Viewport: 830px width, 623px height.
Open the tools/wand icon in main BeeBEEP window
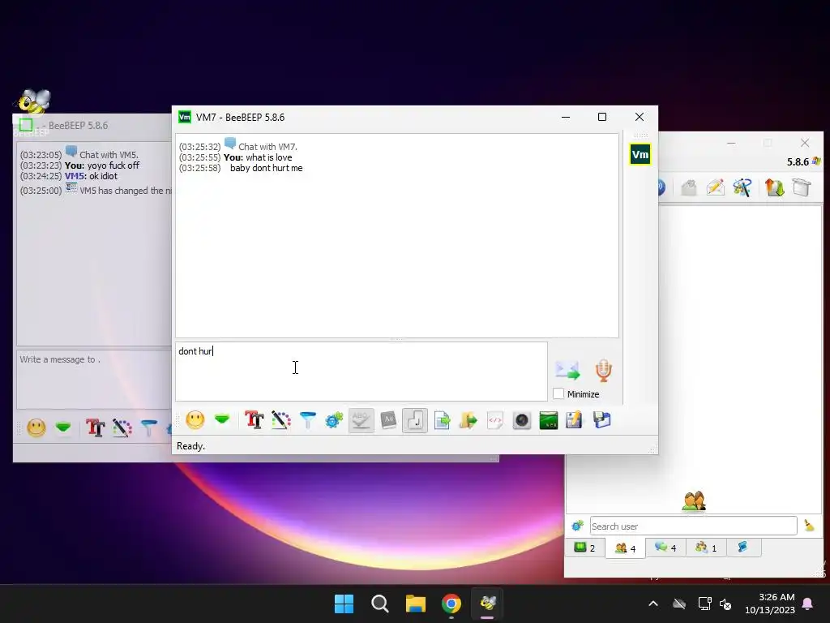742,187
